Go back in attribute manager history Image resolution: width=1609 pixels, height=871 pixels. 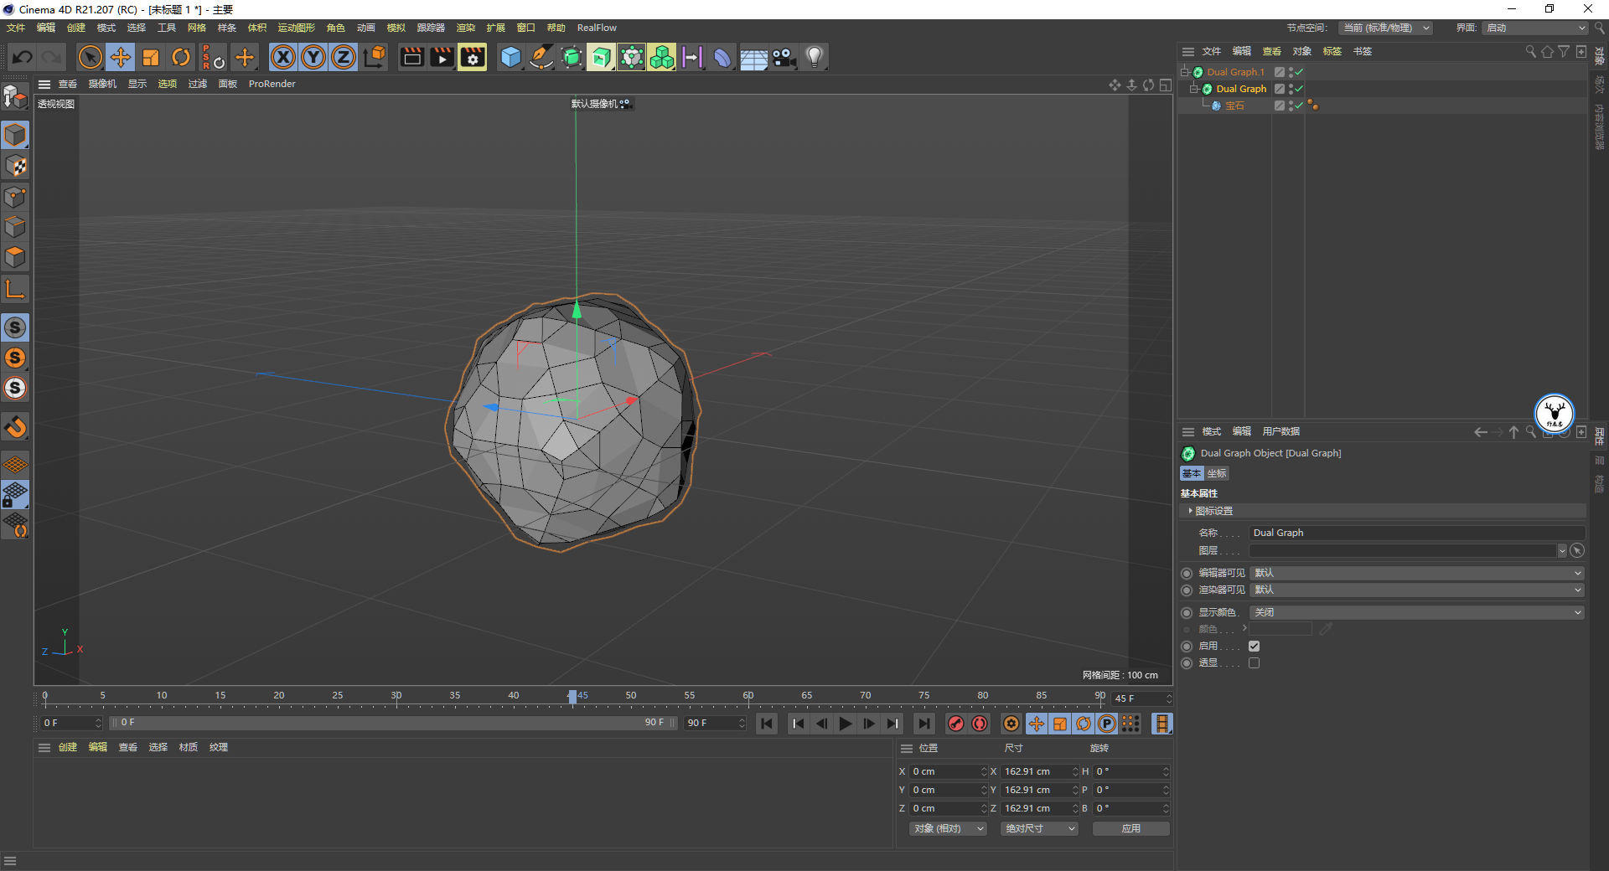pyautogui.click(x=1481, y=432)
